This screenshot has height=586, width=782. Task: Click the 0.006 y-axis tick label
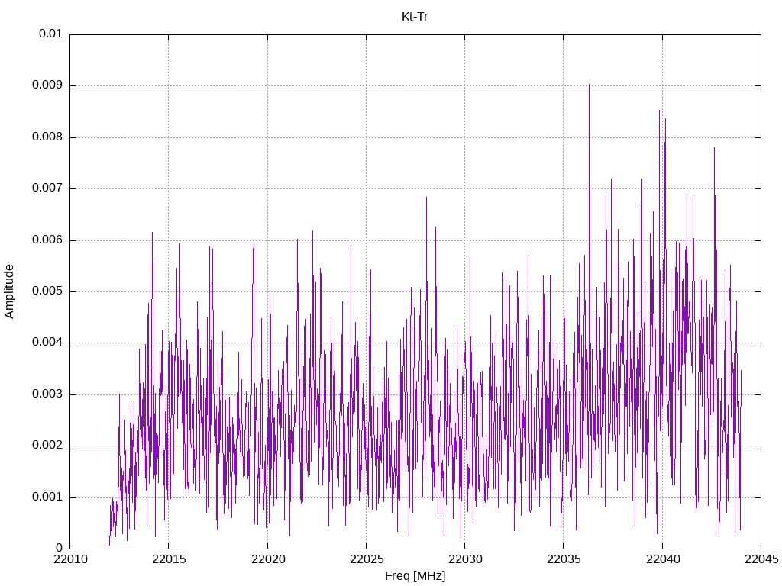(x=47, y=240)
